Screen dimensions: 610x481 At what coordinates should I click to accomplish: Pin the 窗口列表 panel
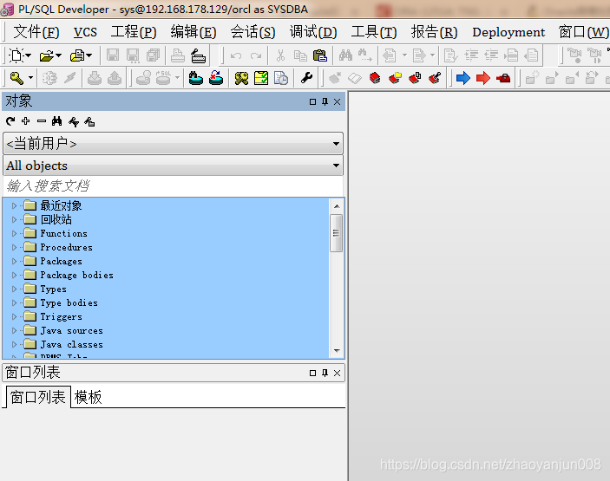click(x=325, y=373)
